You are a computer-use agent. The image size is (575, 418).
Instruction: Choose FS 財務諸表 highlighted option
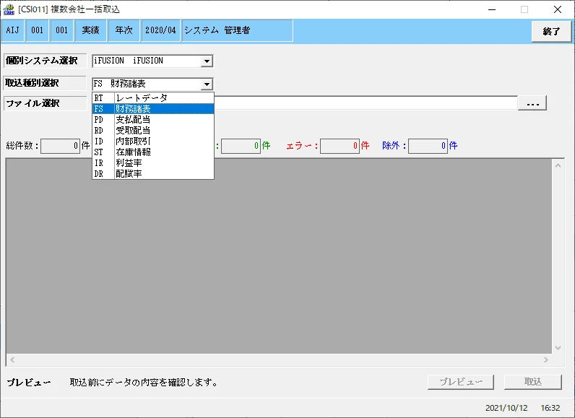pos(153,109)
